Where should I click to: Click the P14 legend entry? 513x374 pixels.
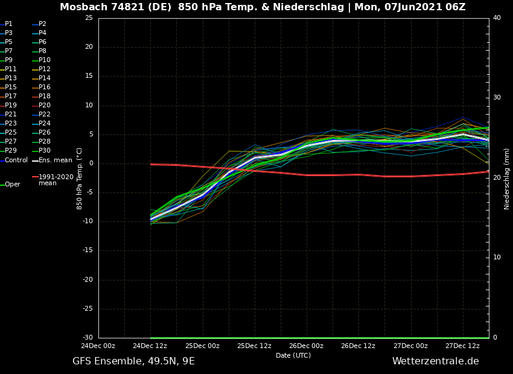tap(44, 78)
